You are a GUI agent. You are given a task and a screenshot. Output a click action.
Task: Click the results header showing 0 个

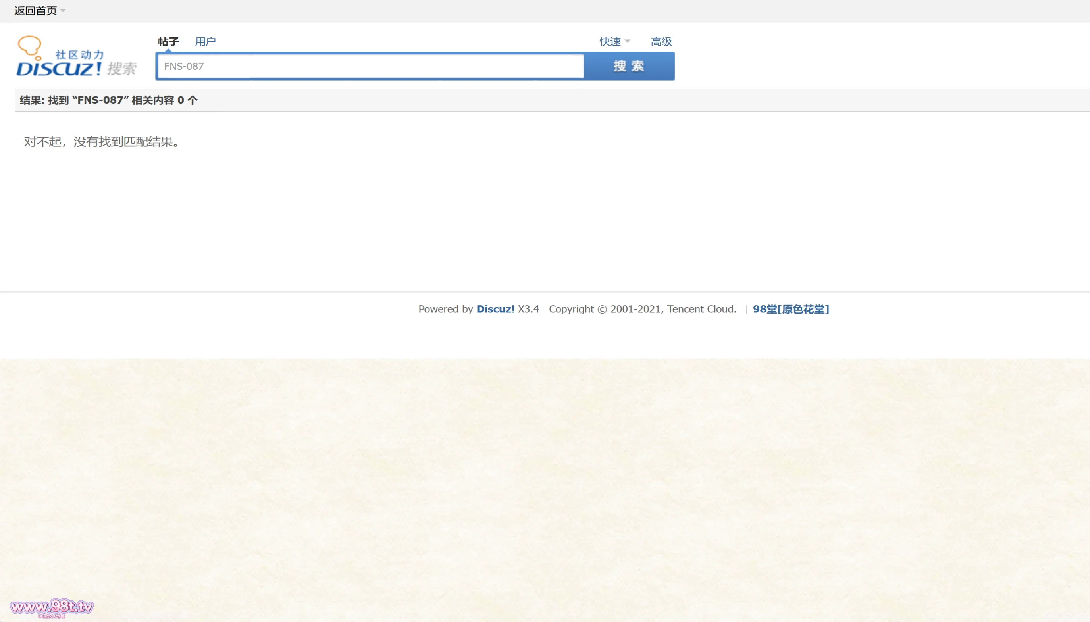click(108, 100)
